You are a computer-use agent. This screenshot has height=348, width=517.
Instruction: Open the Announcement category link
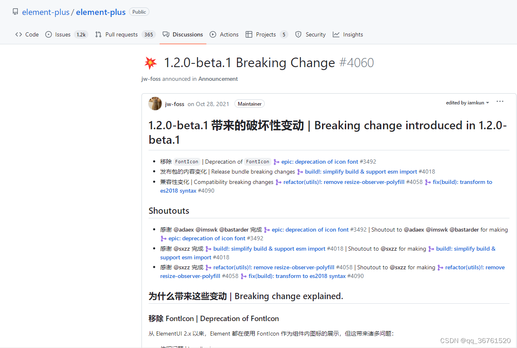(218, 79)
